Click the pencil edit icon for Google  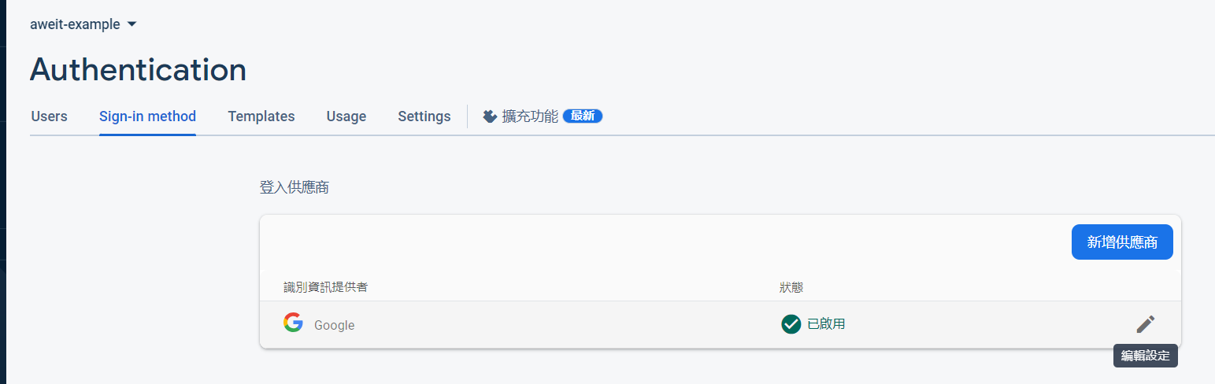click(x=1146, y=324)
